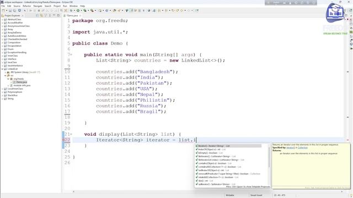Collapse main method fold on line 7
Image resolution: width=353 pixels, height=198 pixels.
(71, 55)
